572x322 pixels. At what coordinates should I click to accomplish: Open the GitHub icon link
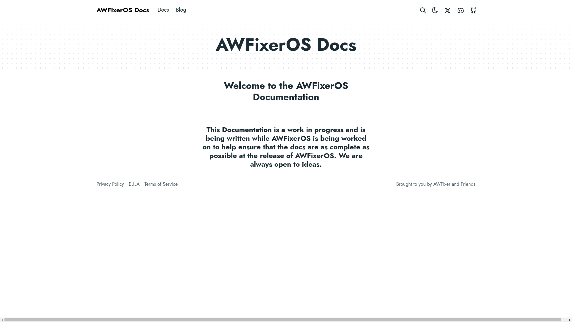point(473,10)
